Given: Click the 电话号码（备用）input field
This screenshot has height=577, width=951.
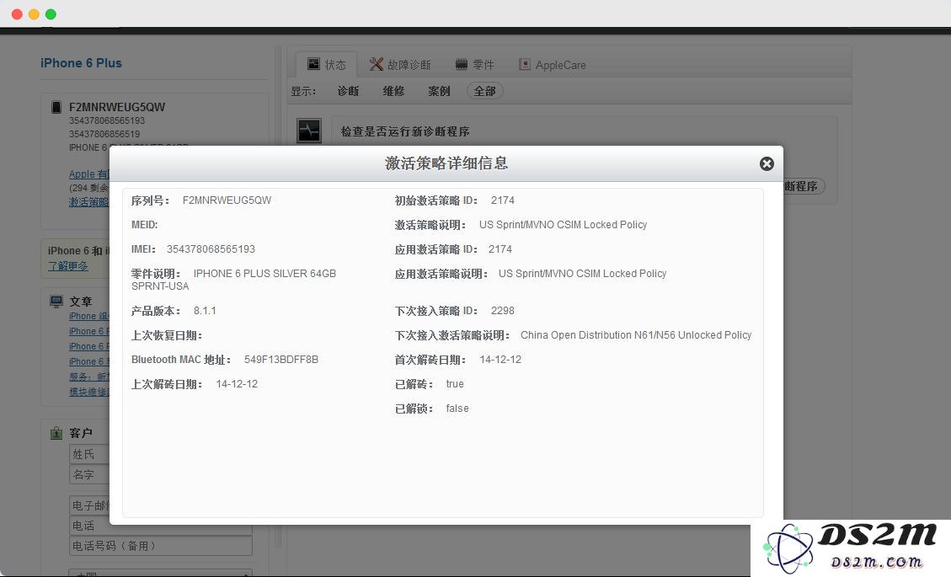Looking at the screenshot, I should click(x=161, y=546).
